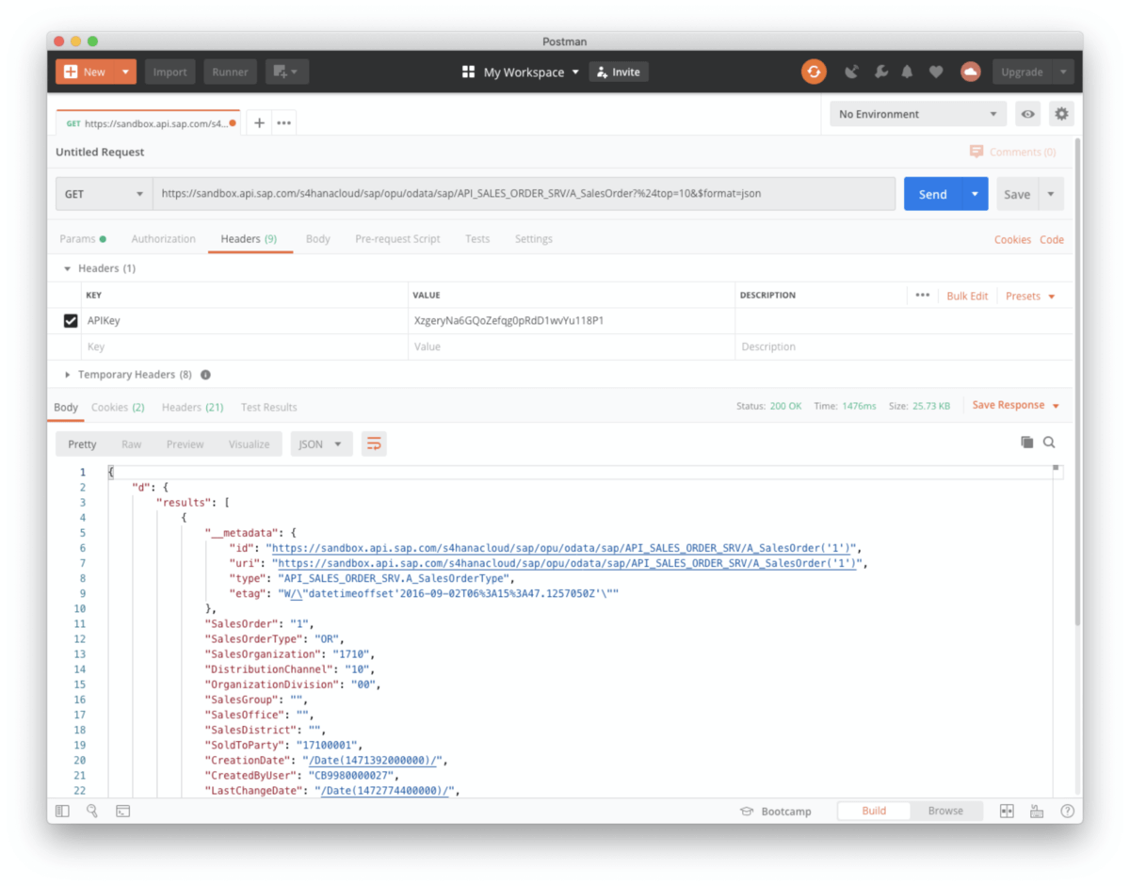The height and width of the screenshot is (886, 1130).
Task: Open the Presets dropdown
Action: (1030, 296)
